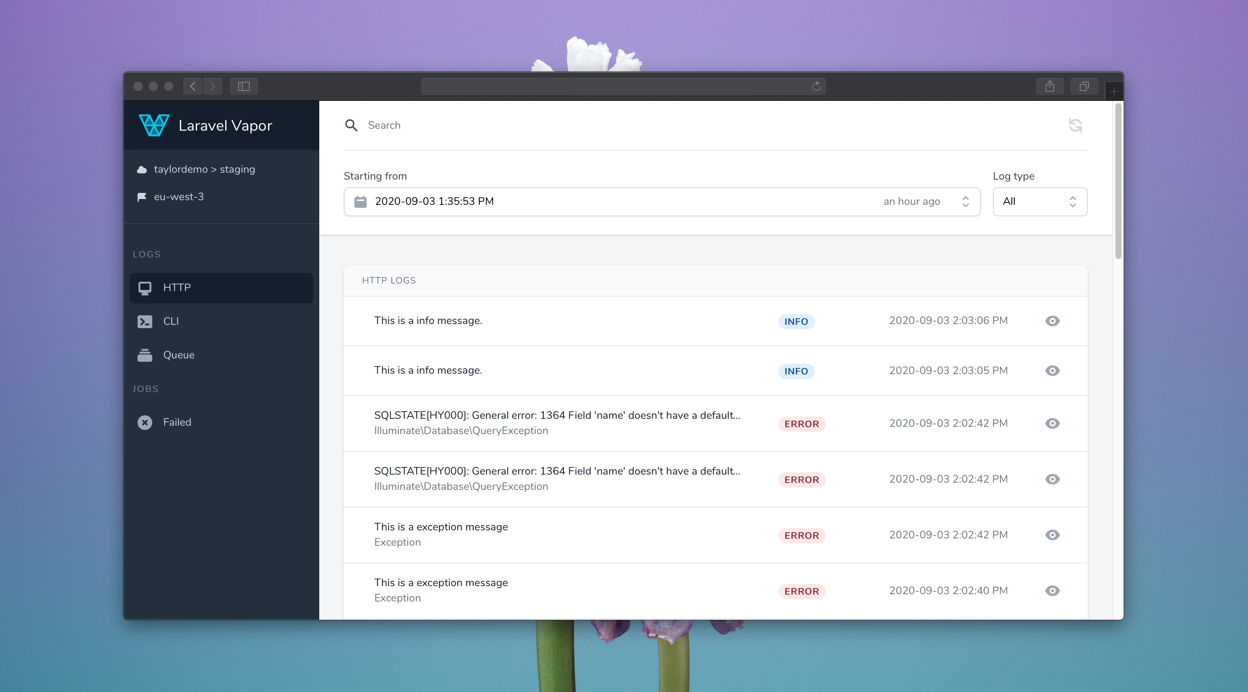Viewport: 1248px width, 692px height.
Task: Click the first info message entry
Action: [x=428, y=321]
